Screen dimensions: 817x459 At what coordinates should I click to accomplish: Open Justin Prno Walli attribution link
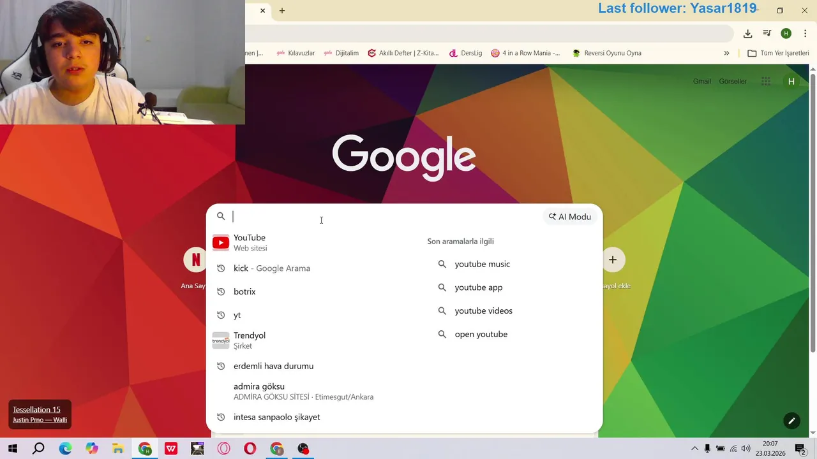(40, 420)
